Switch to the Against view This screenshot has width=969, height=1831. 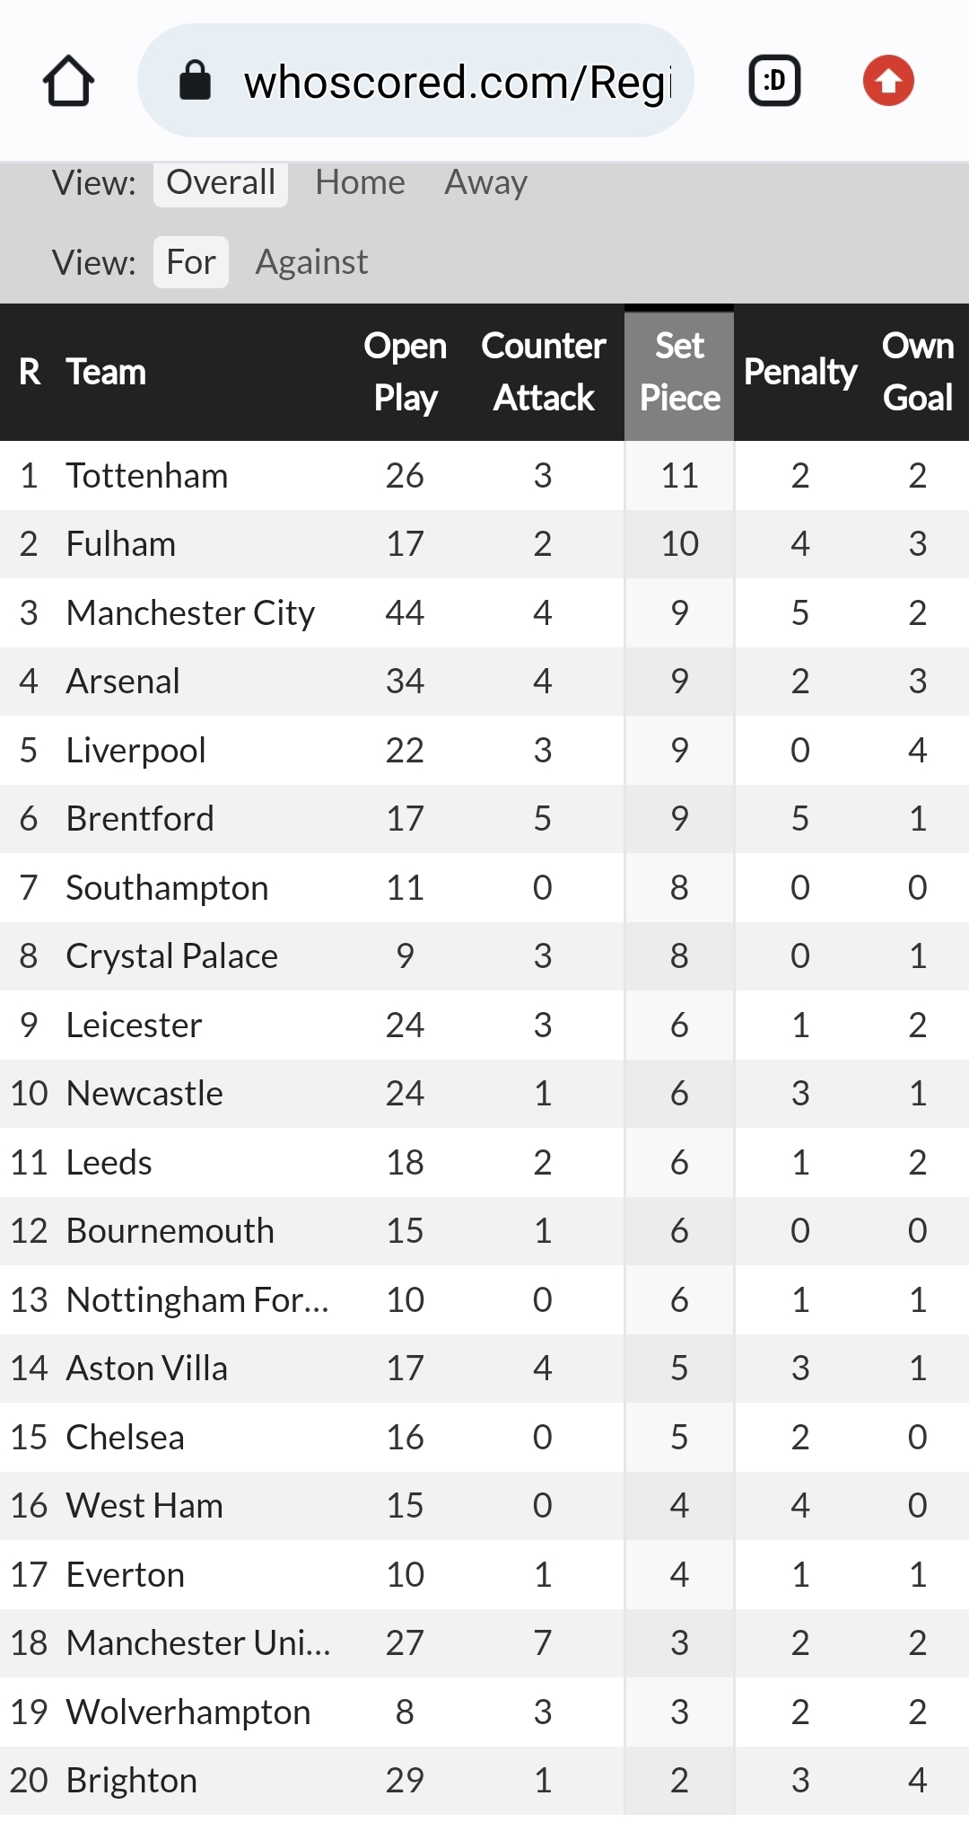click(311, 262)
